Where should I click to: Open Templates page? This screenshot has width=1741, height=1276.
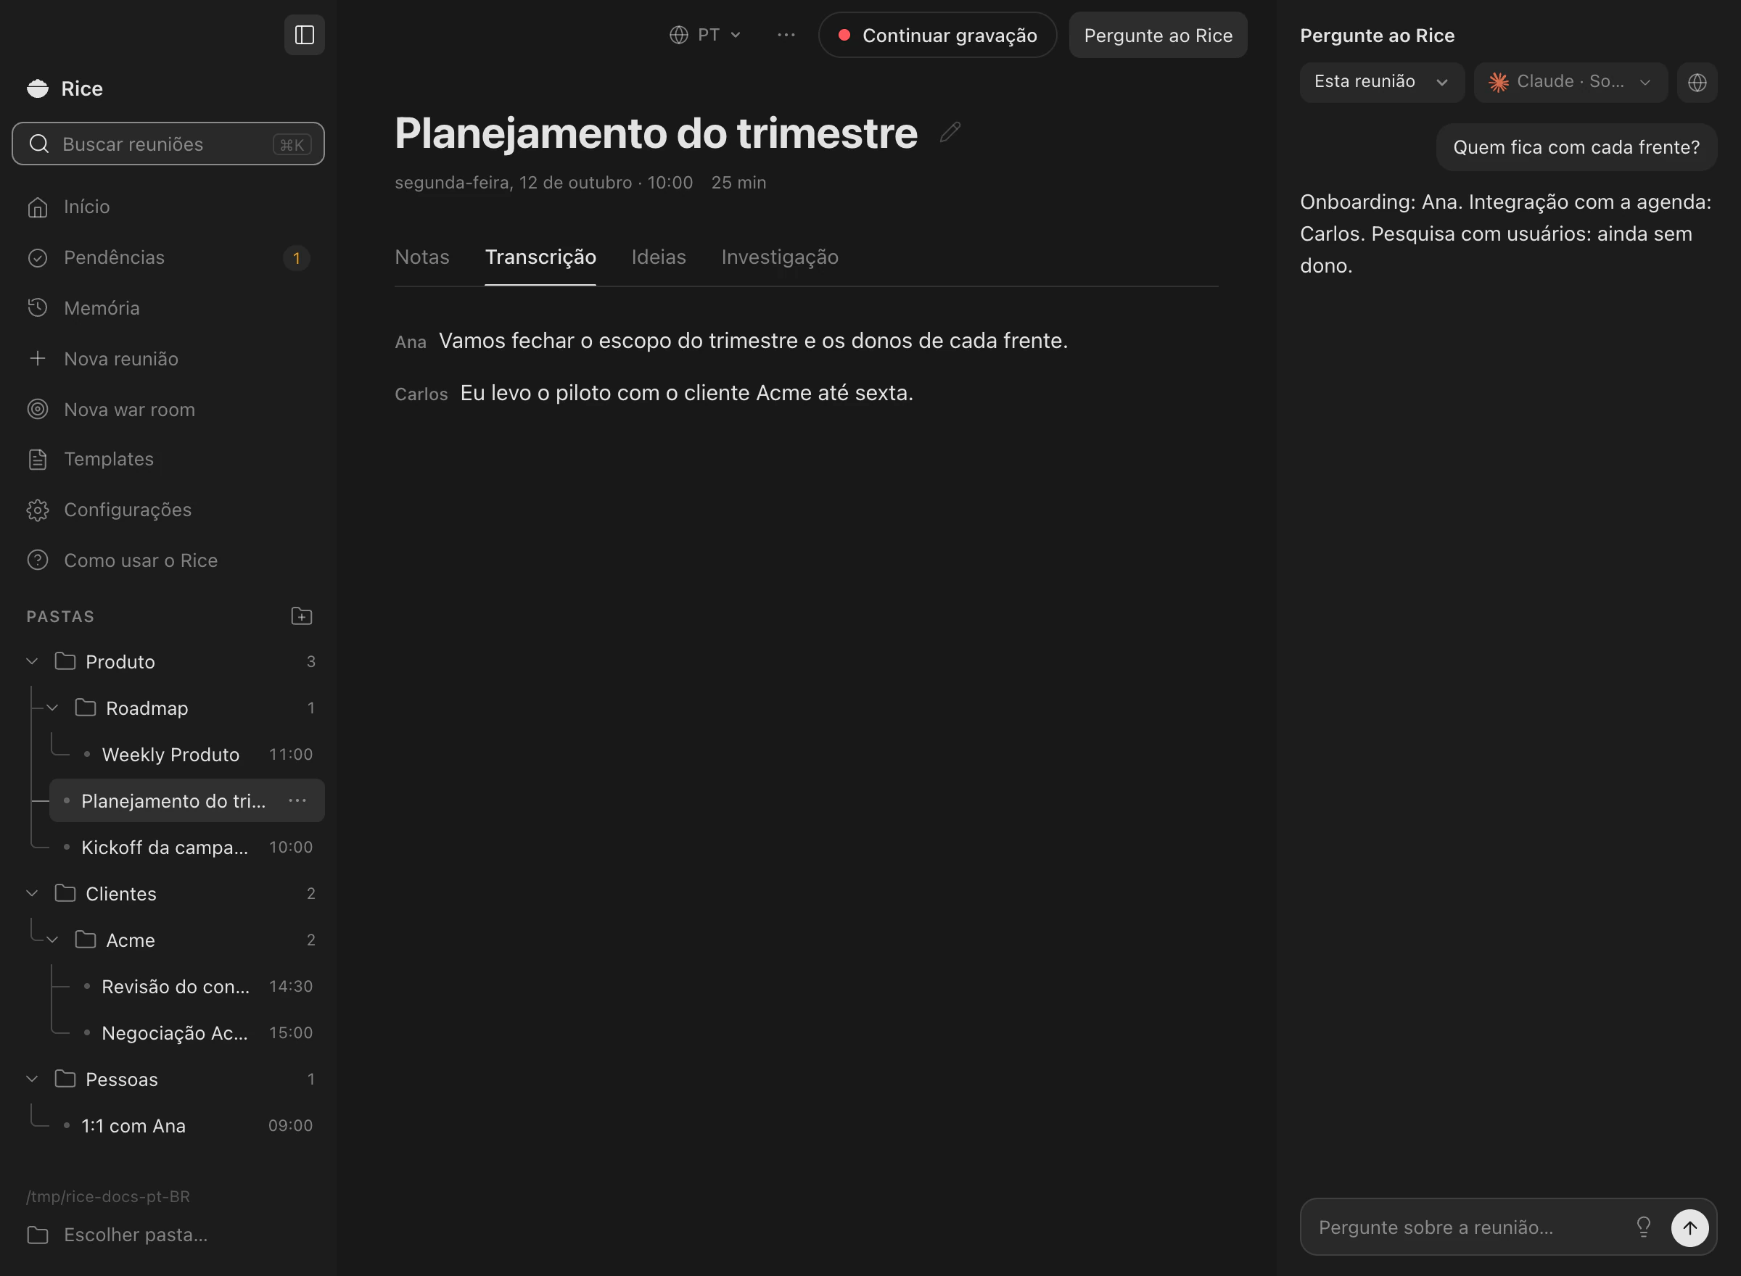(x=168, y=459)
